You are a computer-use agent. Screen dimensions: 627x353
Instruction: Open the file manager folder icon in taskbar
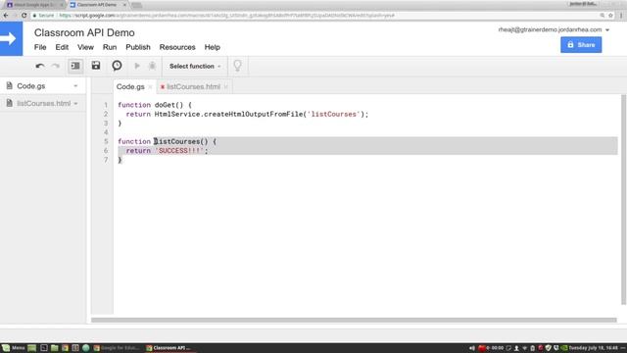coord(55,348)
